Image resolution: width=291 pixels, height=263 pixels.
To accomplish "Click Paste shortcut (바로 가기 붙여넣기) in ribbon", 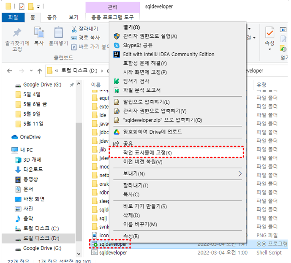I will (90, 46).
